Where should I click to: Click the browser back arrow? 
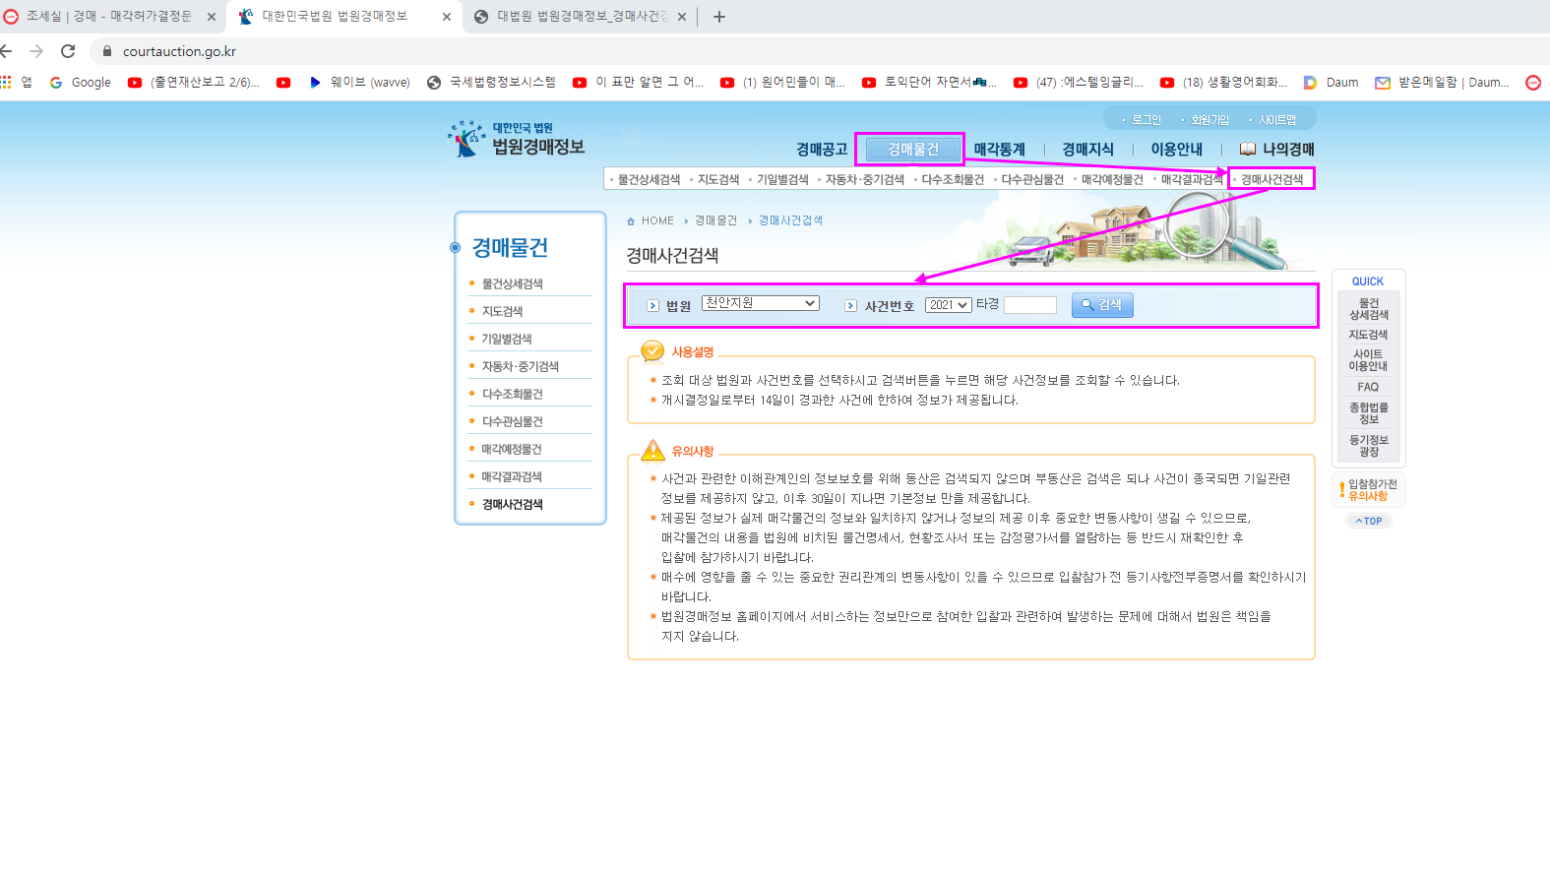(7, 51)
